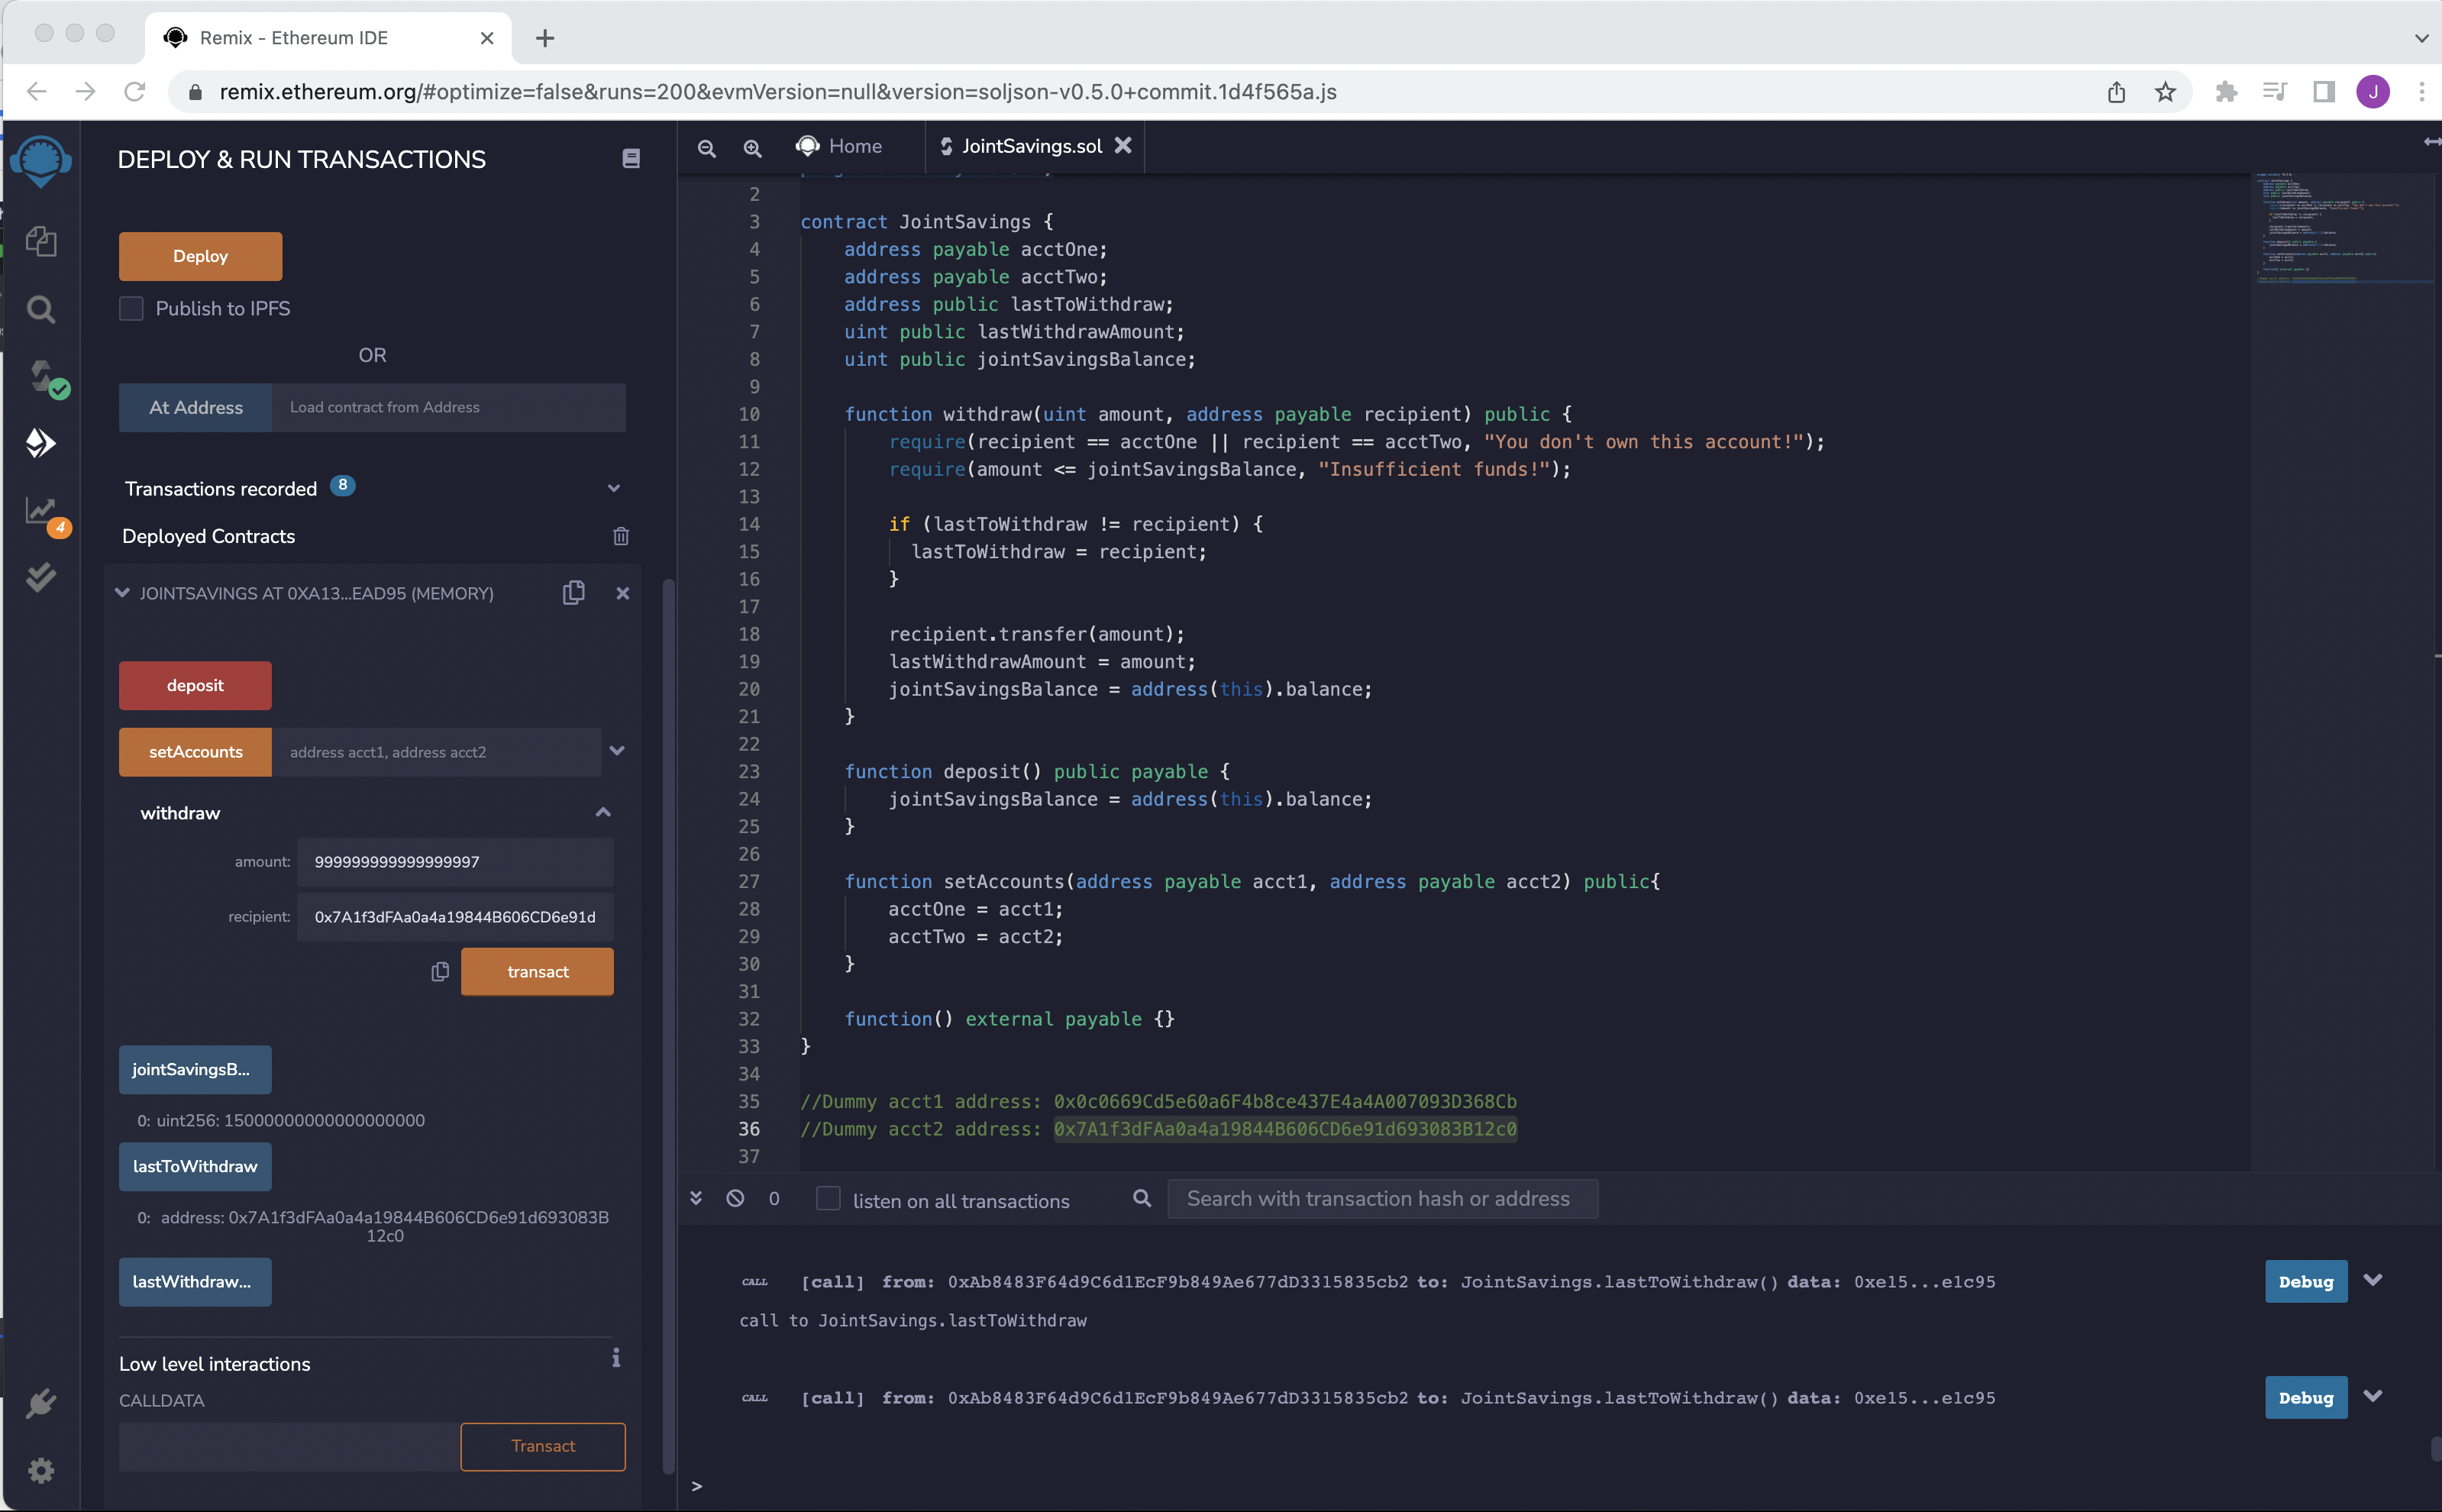
Task: Open the Deploy & run transactions sidebar icon
Action: [x=41, y=443]
